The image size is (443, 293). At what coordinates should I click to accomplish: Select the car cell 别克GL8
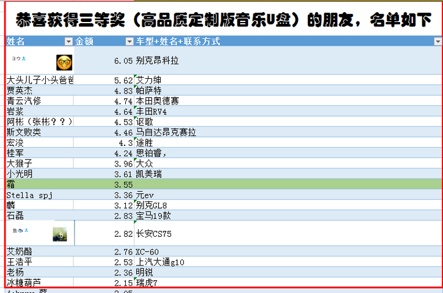(288, 205)
